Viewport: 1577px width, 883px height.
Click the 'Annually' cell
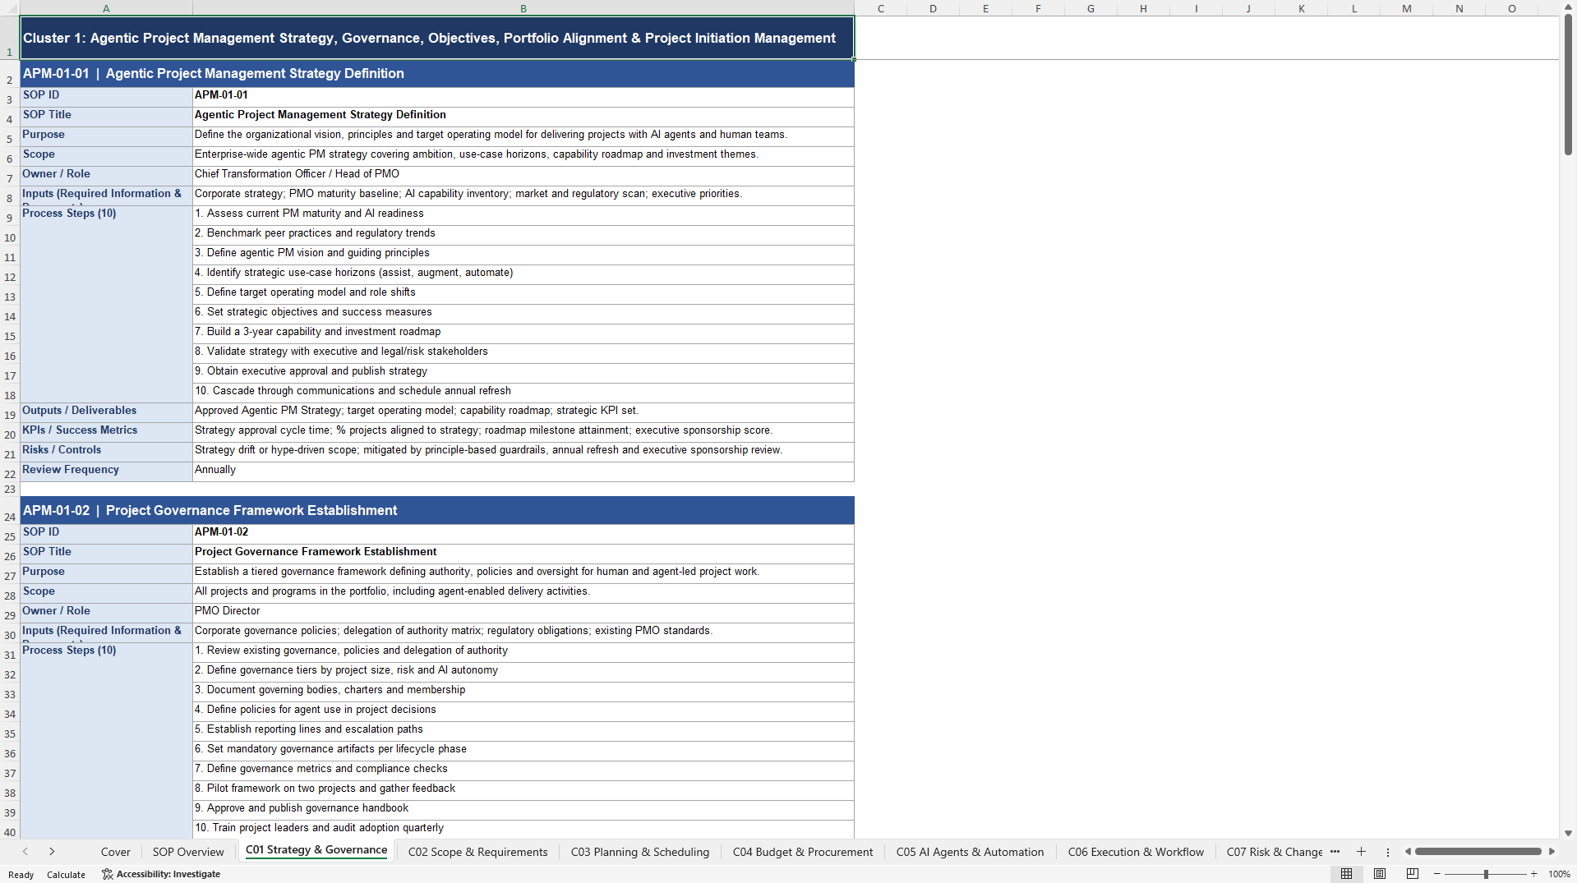tap(523, 470)
